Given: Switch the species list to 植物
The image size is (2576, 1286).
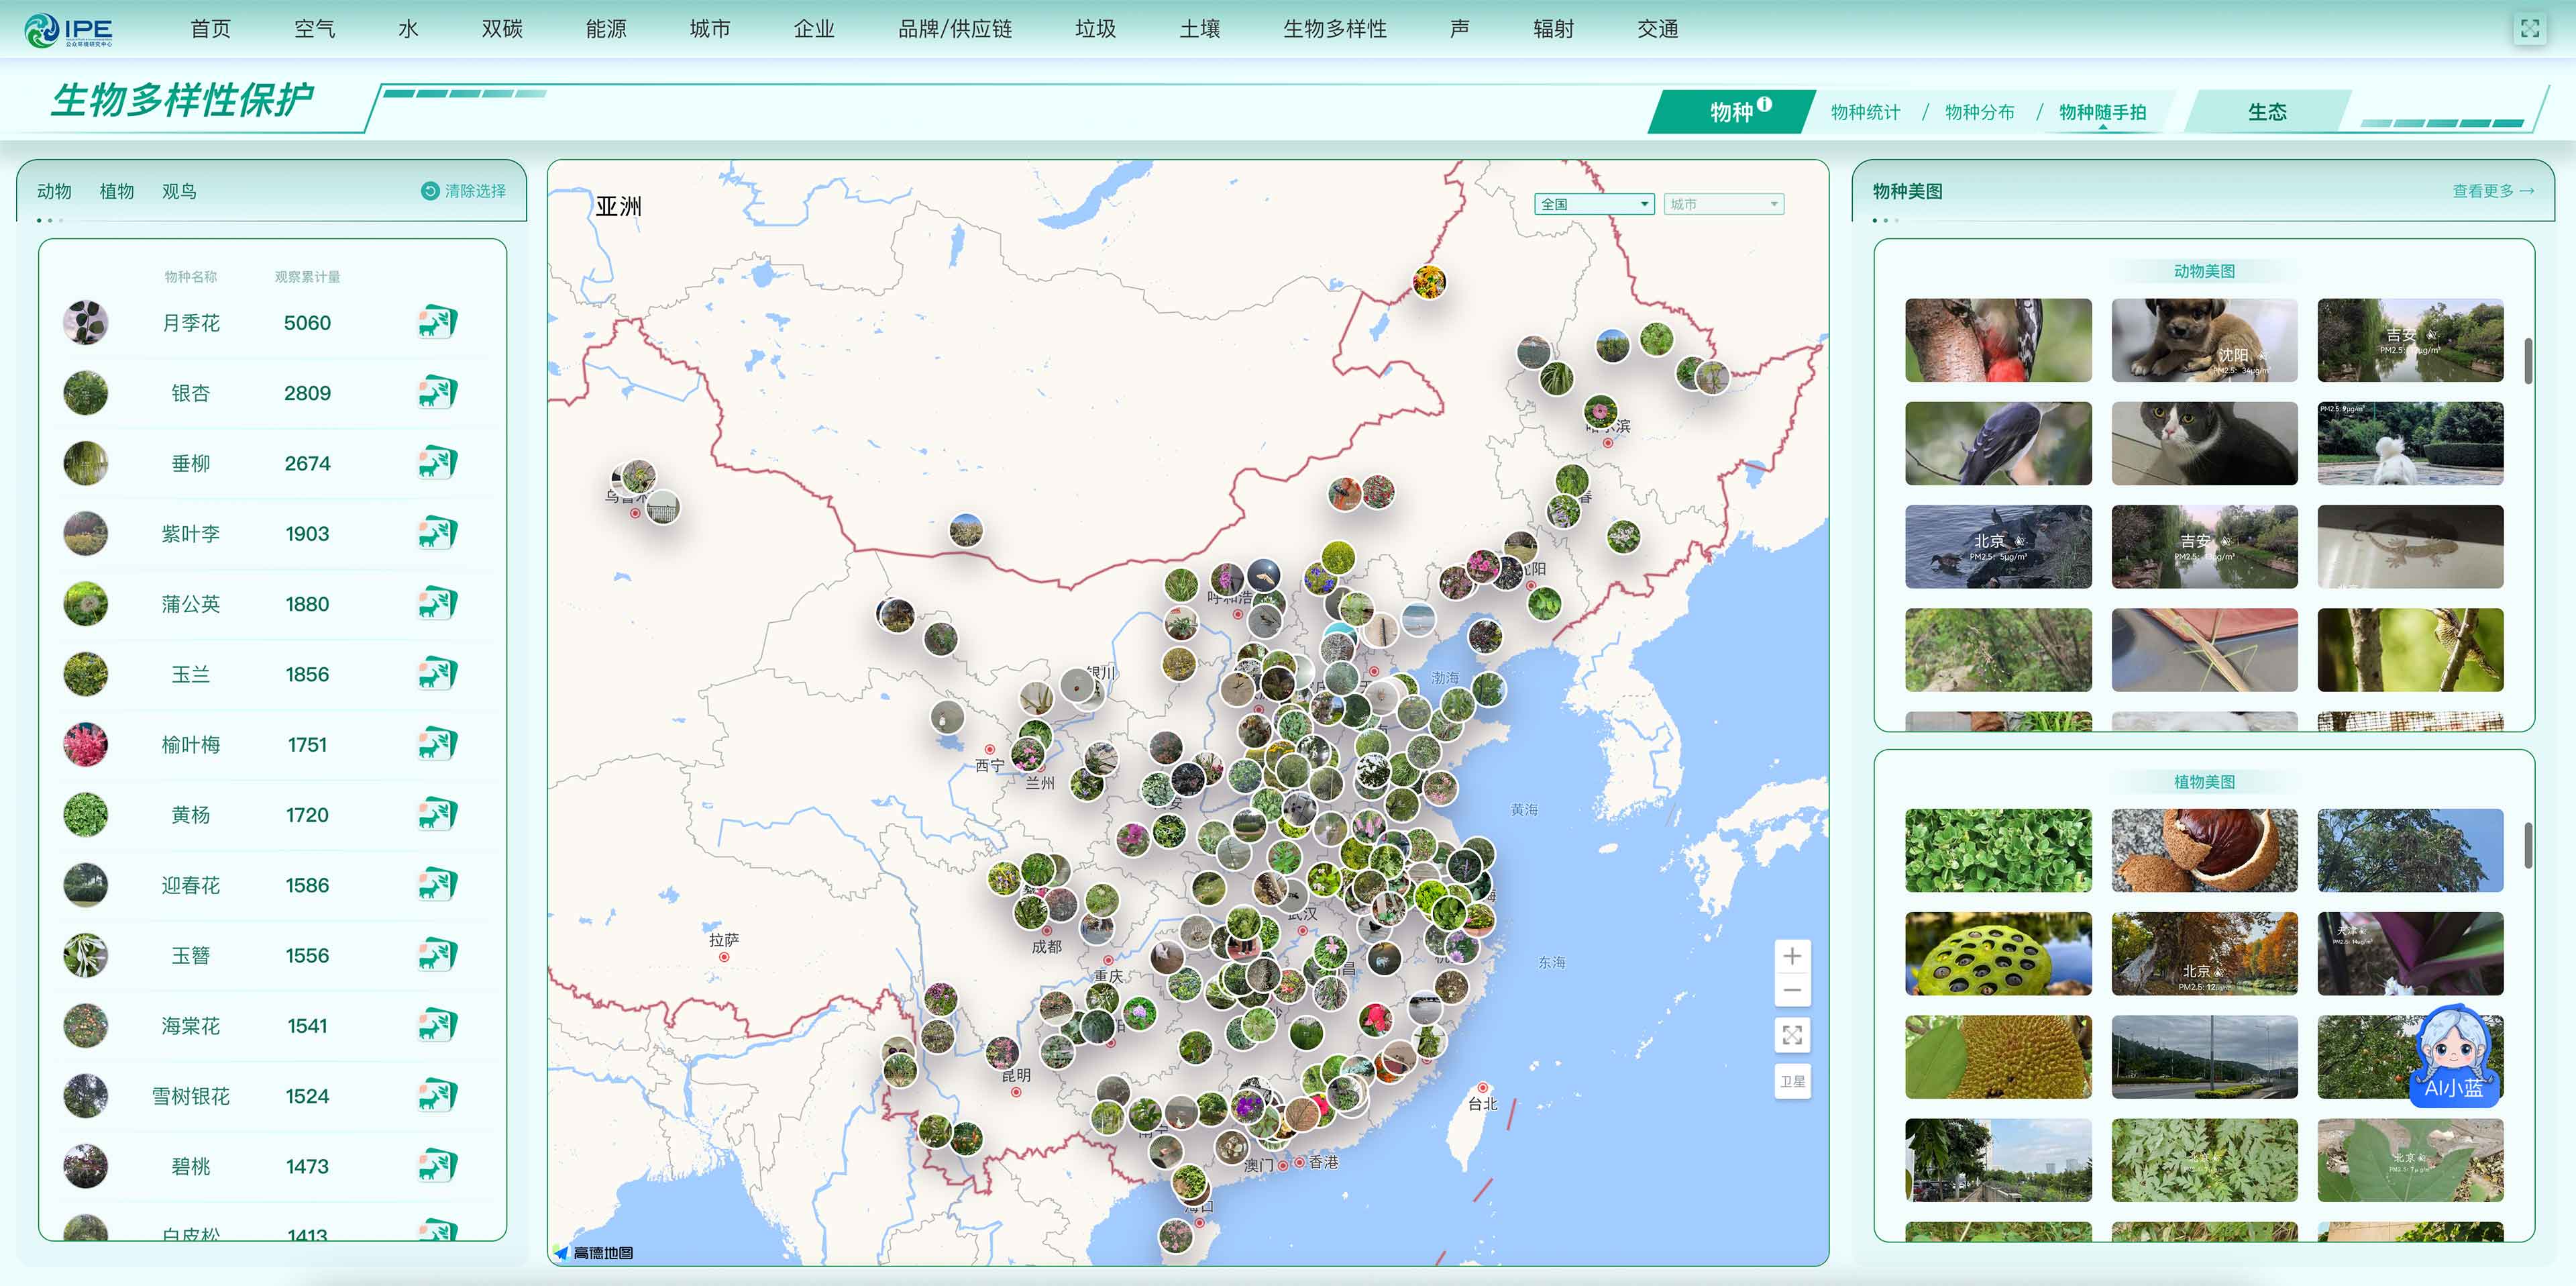Looking at the screenshot, I should click(116, 191).
